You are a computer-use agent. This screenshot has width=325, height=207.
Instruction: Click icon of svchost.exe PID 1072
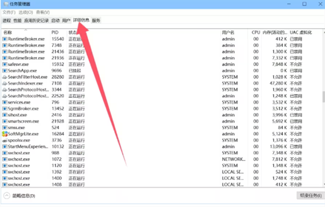pos(4,159)
